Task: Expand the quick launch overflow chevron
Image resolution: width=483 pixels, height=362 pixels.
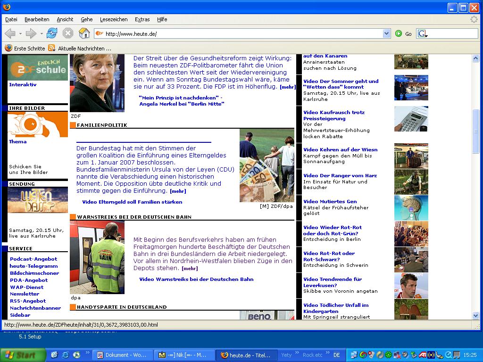Action: click(87, 353)
